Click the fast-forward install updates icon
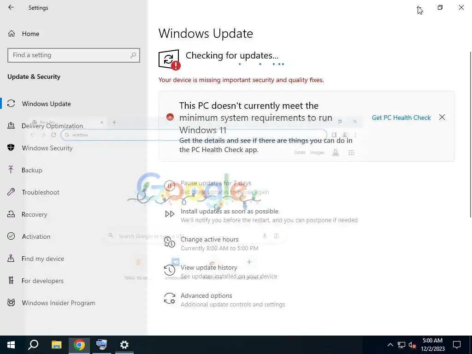The image size is (472, 354). click(170, 214)
